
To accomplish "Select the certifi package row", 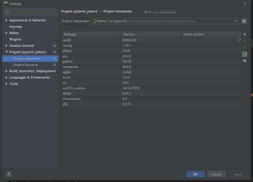I will pos(152,40).
